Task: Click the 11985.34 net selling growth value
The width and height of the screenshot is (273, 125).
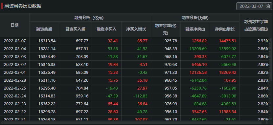Action: click(228, 112)
